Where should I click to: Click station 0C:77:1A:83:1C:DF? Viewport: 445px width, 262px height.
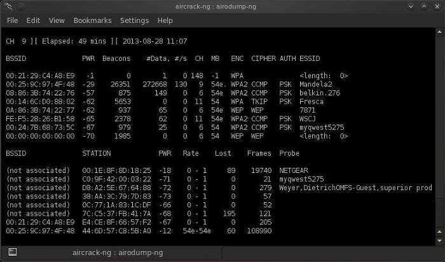[x=116, y=205]
